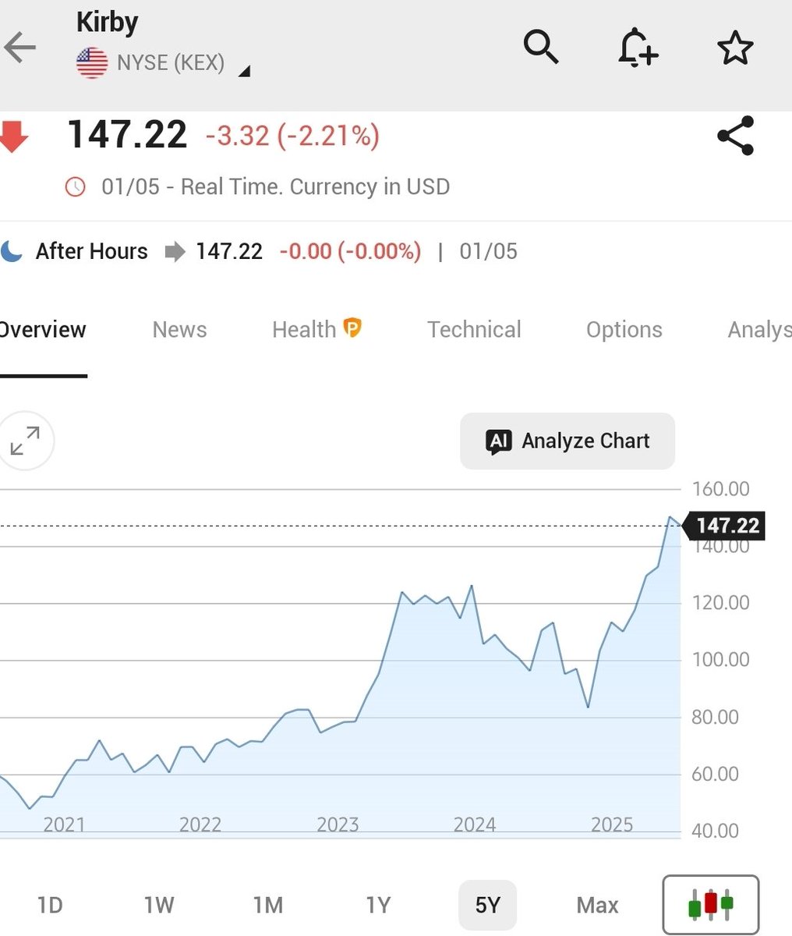The height and width of the screenshot is (936, 792).
Task: Tap the 100.00 price axis label
Action: [721, 660]
